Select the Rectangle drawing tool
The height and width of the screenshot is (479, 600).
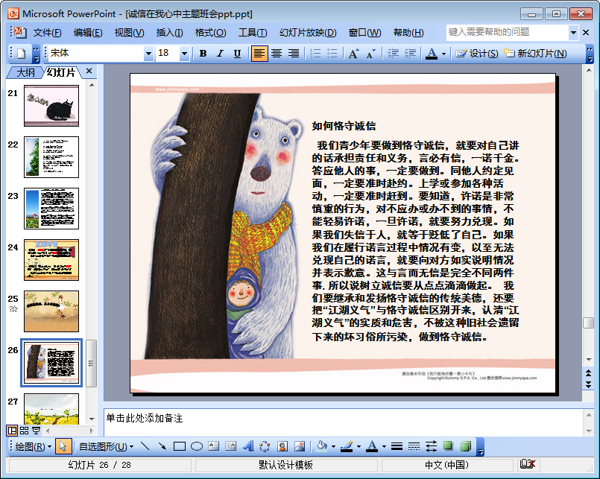[x=180, y=446]
